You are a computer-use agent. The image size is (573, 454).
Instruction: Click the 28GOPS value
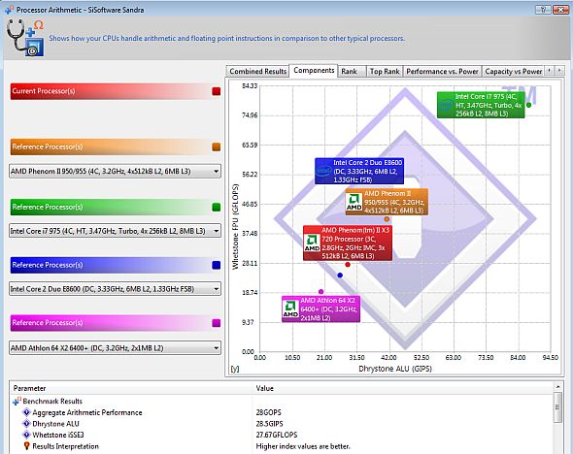[269, 412]
